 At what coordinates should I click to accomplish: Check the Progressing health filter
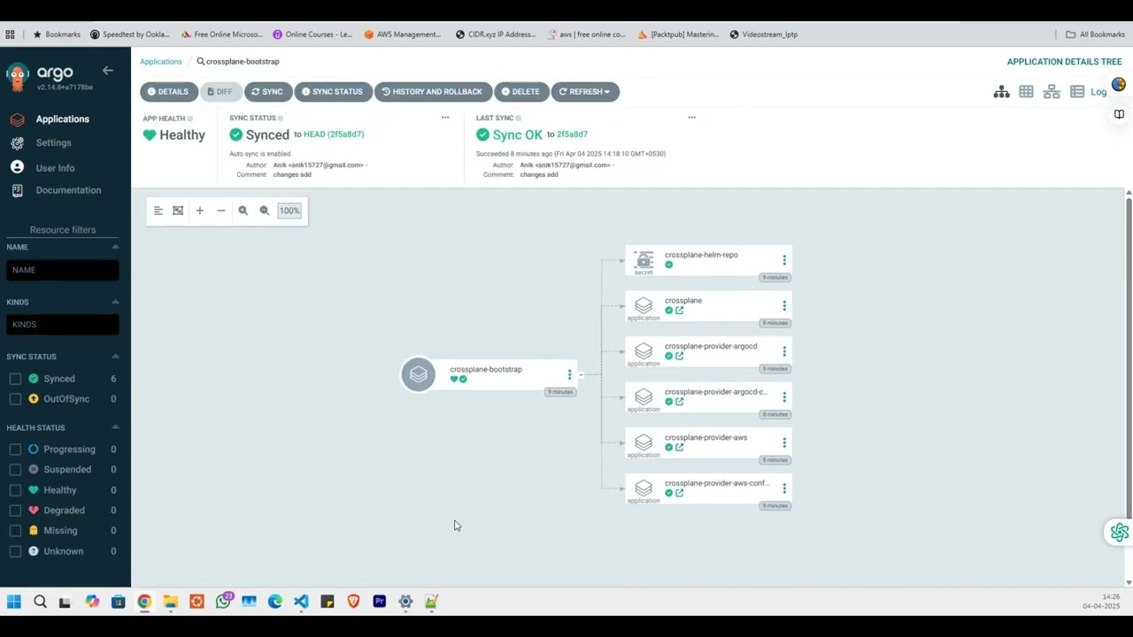point(15,449)
